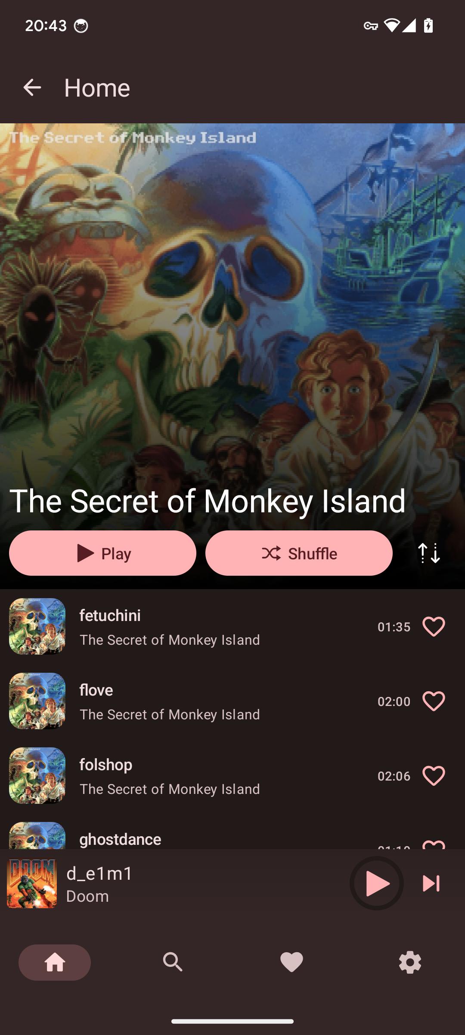This screenshot has width=465, height=1035.
Task: Favorite the fetuchini track with heart
Action: click(434, 627)
